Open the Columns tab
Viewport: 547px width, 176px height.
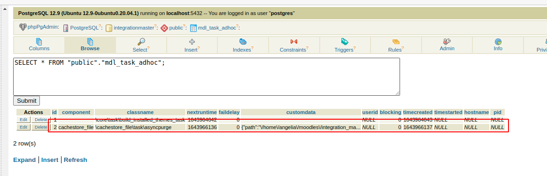click(x=39, y=45)
